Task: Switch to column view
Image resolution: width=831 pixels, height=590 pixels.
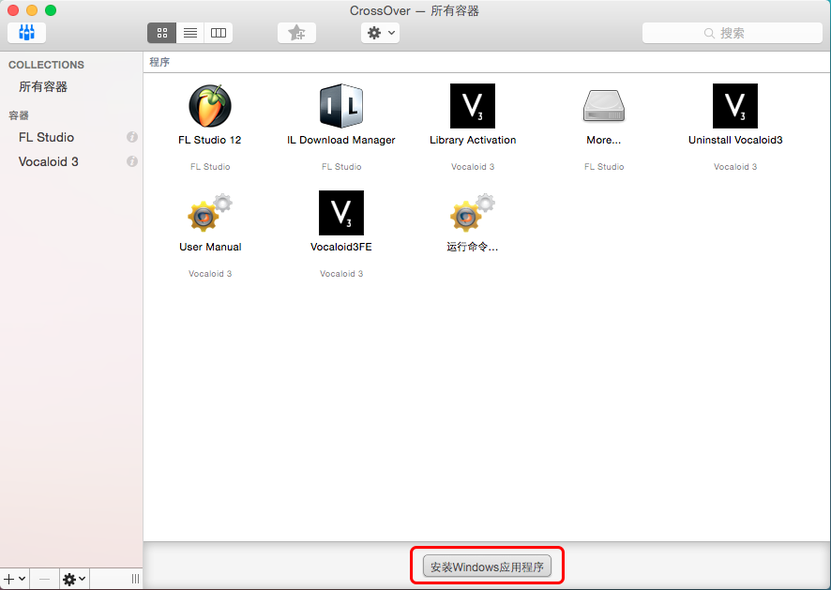Action: [219, 33]
